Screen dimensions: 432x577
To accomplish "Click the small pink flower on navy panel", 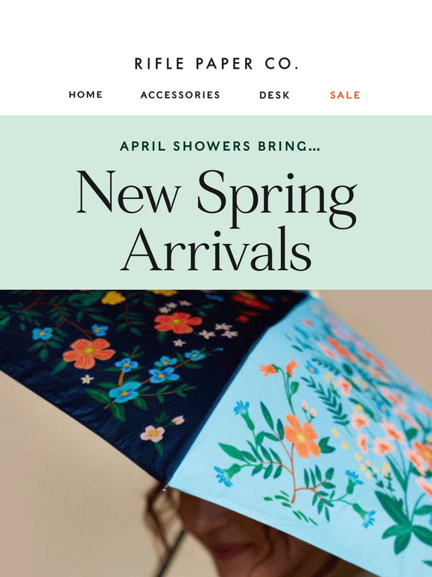I will tap(153, 433).
